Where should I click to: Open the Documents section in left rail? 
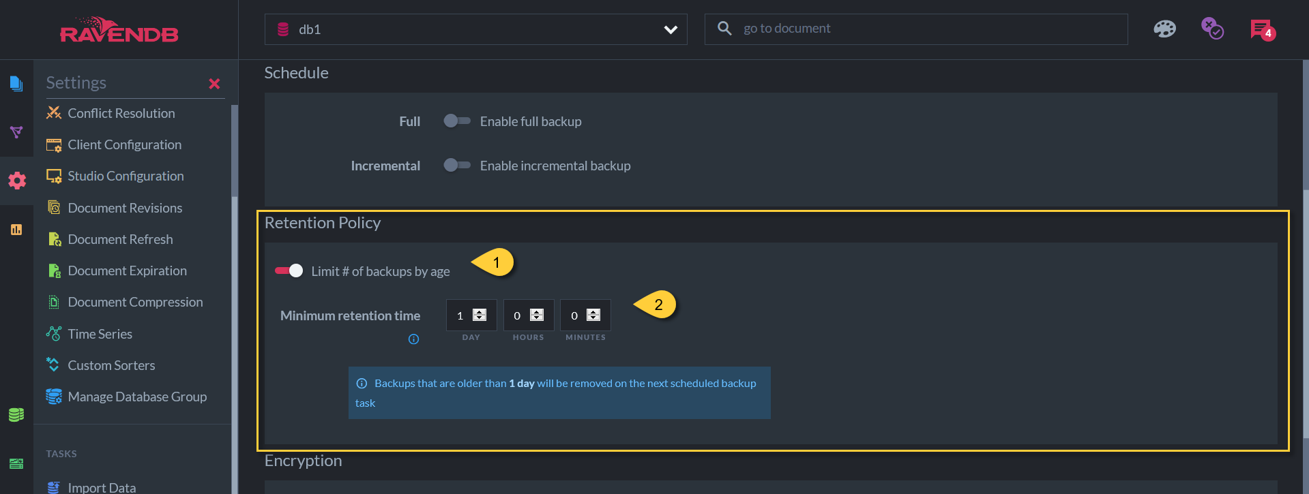click(x=16, y=84)
